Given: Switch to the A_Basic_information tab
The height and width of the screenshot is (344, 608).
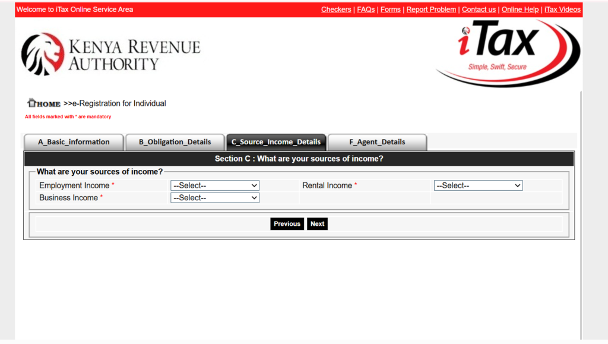Looking at the screenshot, I should [73, 142].
